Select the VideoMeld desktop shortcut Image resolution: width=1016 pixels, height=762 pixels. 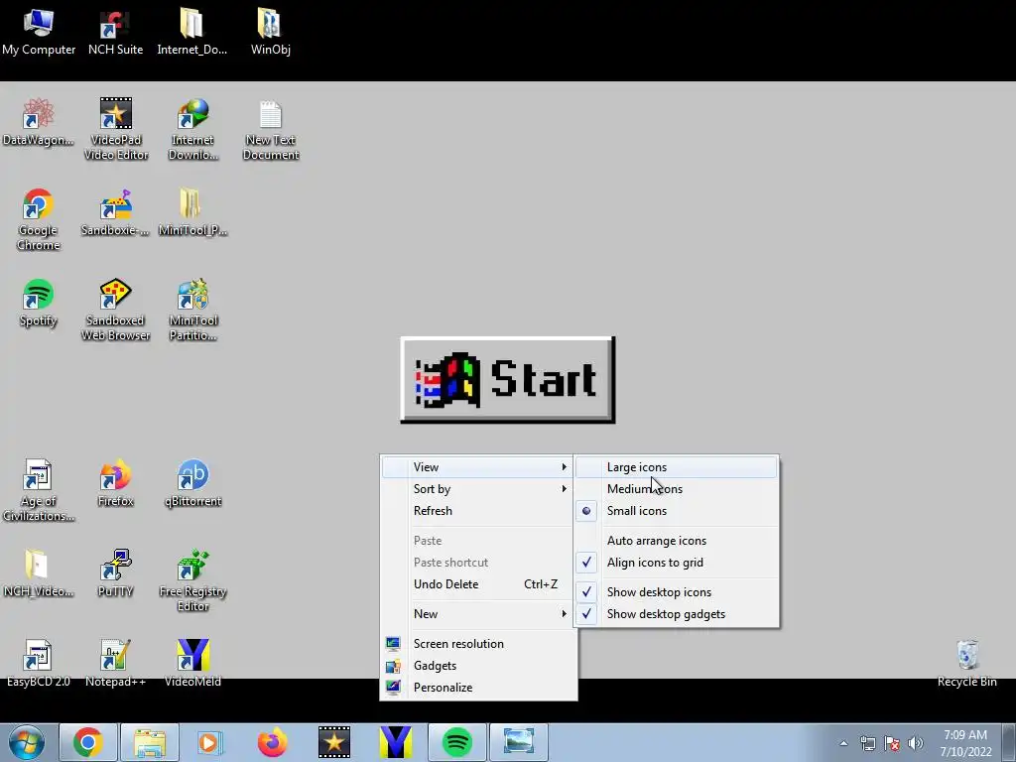pos(192,664)
